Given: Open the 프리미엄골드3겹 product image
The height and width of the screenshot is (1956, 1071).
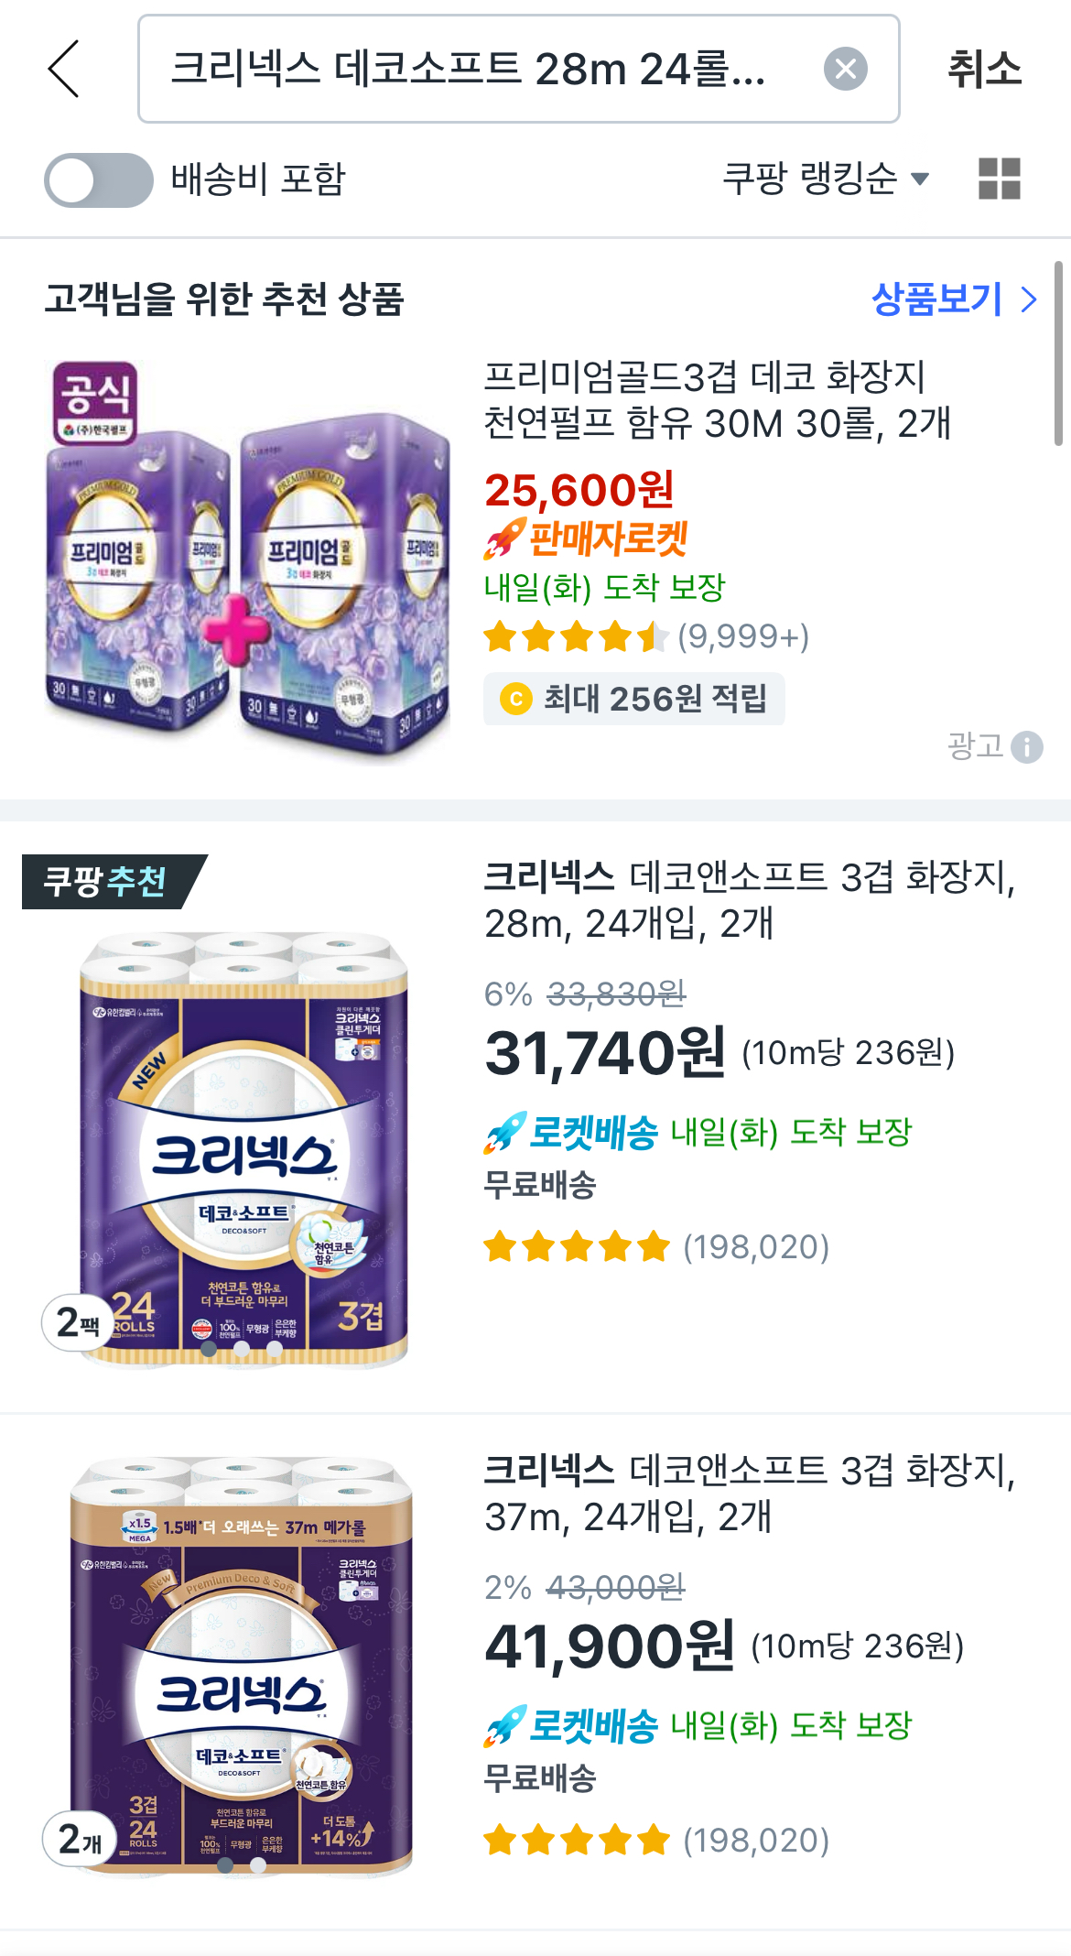Looking at the screenshot, I should click(x=247, y=560).
